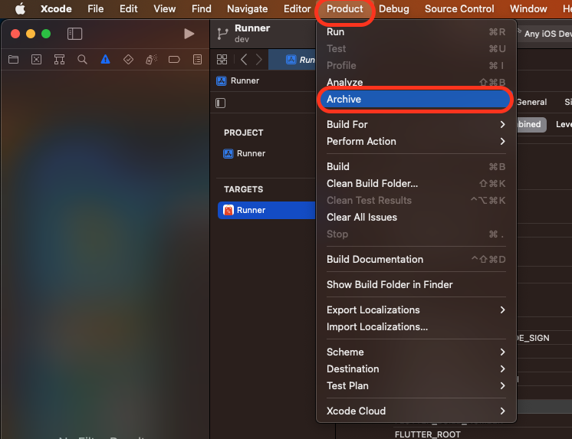572x439 pixels.
Task: Open the Breakpoint navigator icon
Action: click(174, 60)
